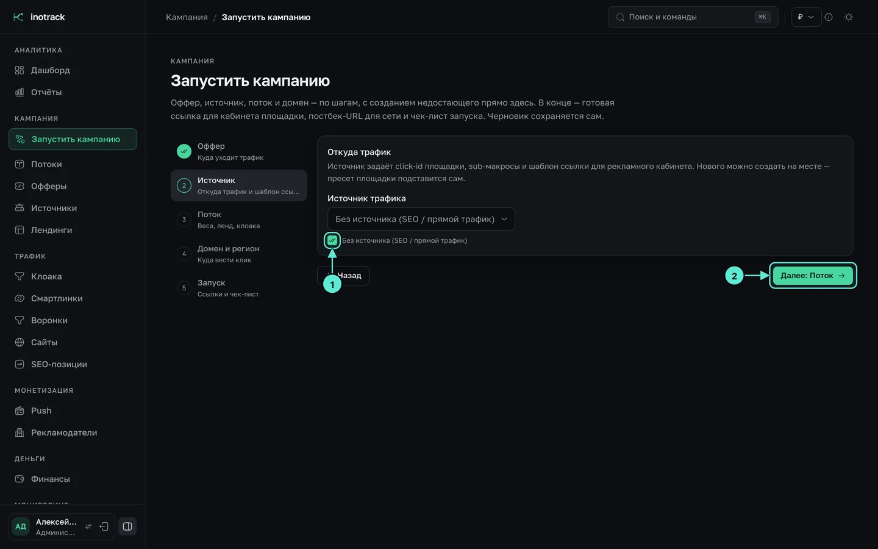Click the Источник трафика field label

[366, 198]
